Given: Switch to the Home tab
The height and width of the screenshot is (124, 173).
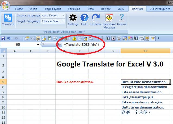Looking at the screenshot, I should (x=19, y=9).
